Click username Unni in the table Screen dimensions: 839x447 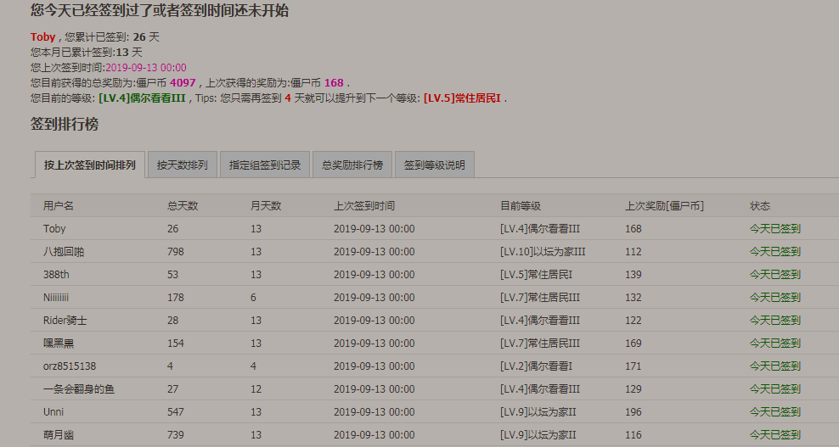54,412
